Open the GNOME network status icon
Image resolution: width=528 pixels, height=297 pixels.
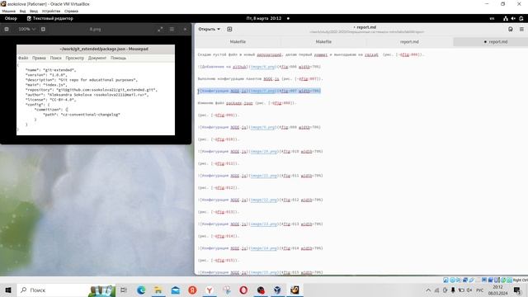point(506,18)
